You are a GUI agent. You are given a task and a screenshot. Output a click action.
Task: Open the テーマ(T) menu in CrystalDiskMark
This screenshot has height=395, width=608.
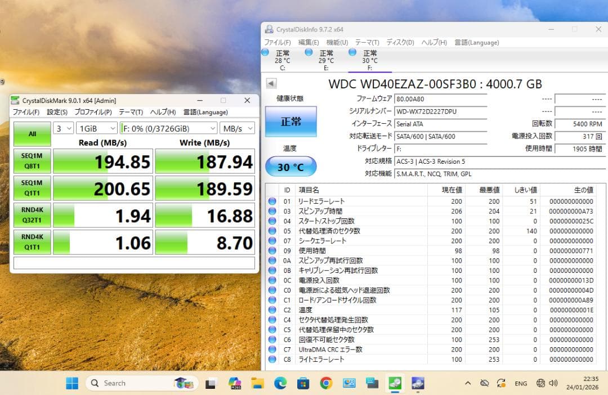[x=130, y=112]
